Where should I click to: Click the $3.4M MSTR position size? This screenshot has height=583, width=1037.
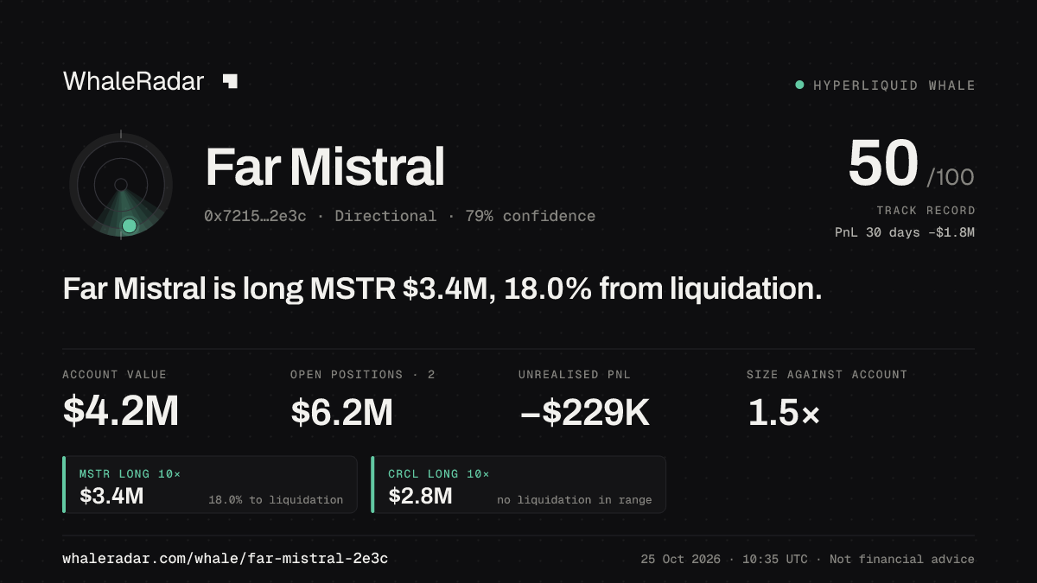pos(111,496)
